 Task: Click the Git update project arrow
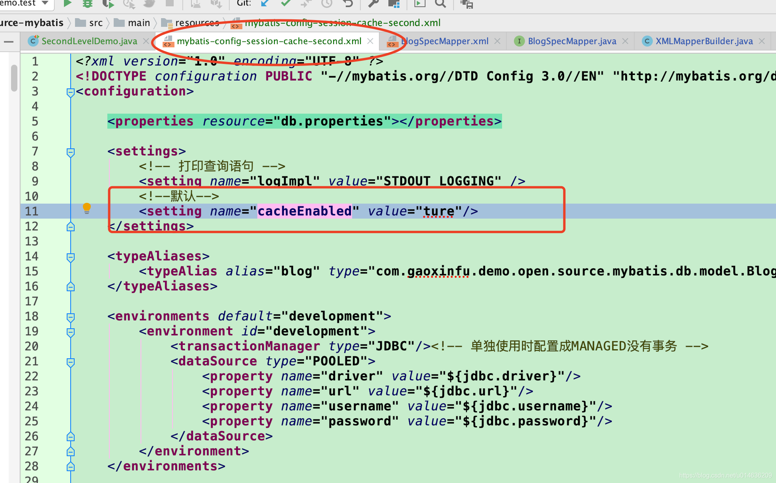[x=265, y=4]
